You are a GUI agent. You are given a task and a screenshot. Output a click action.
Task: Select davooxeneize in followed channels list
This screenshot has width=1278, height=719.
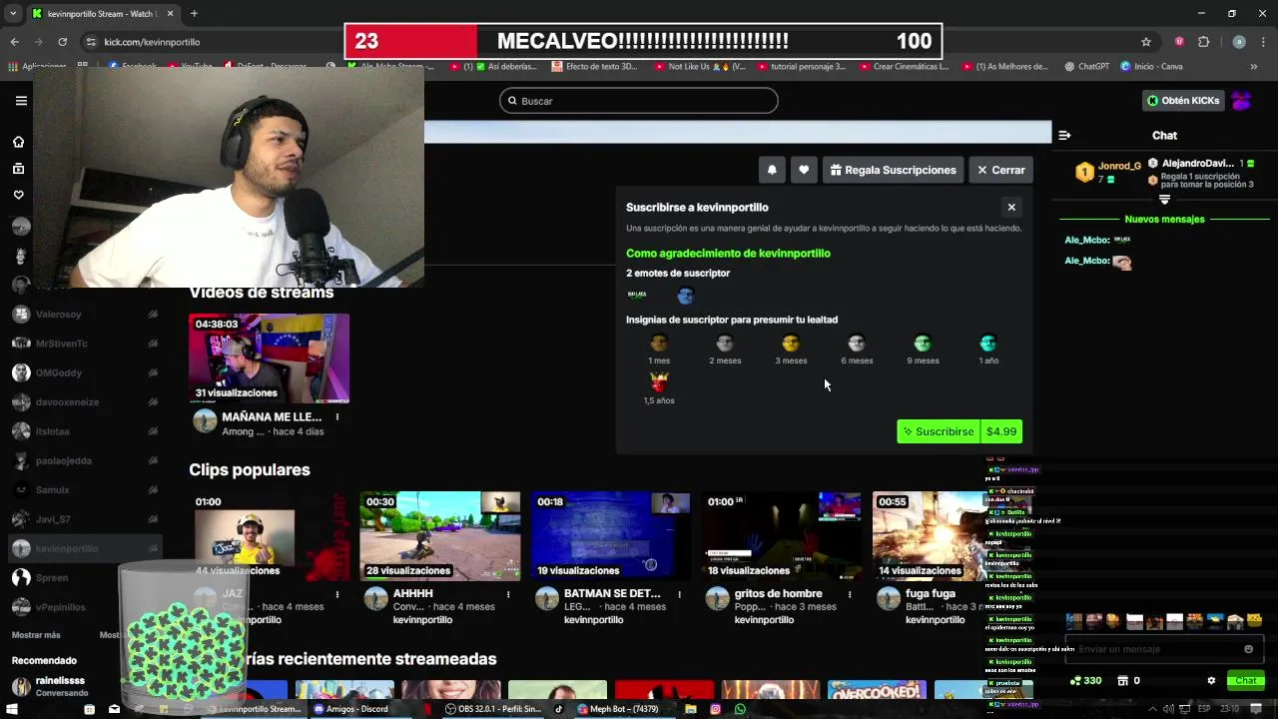85,401
